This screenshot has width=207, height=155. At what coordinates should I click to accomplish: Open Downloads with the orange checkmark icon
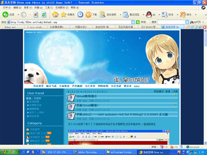[x=88, y=15]
